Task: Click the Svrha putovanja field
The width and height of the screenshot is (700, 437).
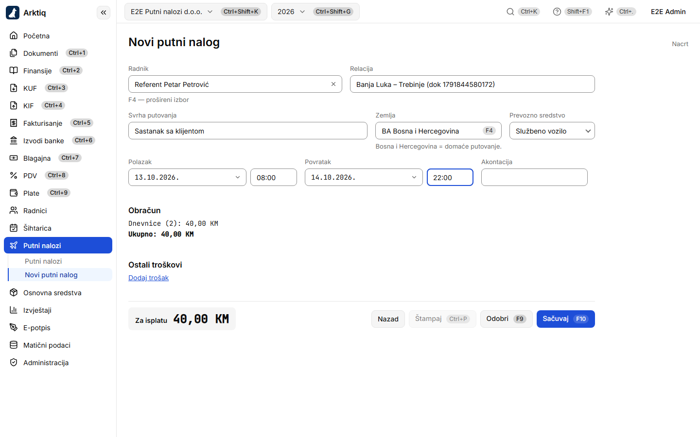Action: [248, 131]
